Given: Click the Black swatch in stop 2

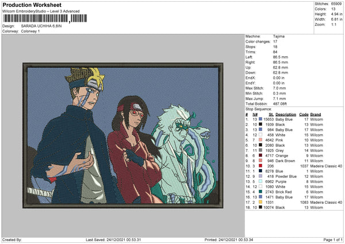Looking at the screenshot, I should point(260,124).
